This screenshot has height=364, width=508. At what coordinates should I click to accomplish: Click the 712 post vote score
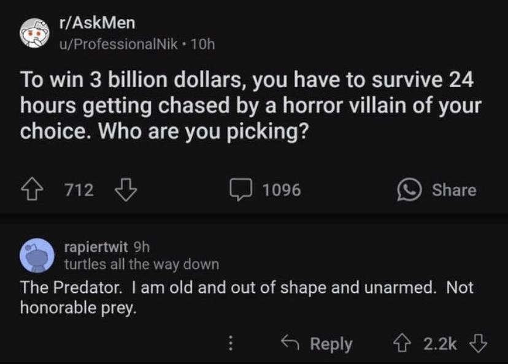pyautogui.click(x=80, y=190)
